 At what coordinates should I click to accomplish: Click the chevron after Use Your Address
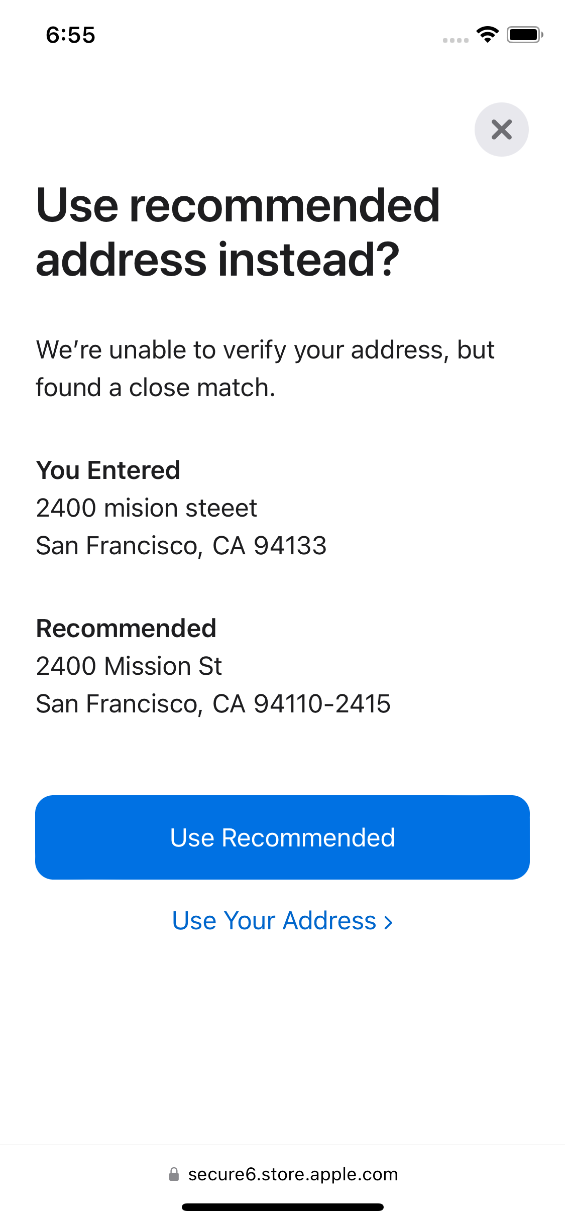(388, 922)
